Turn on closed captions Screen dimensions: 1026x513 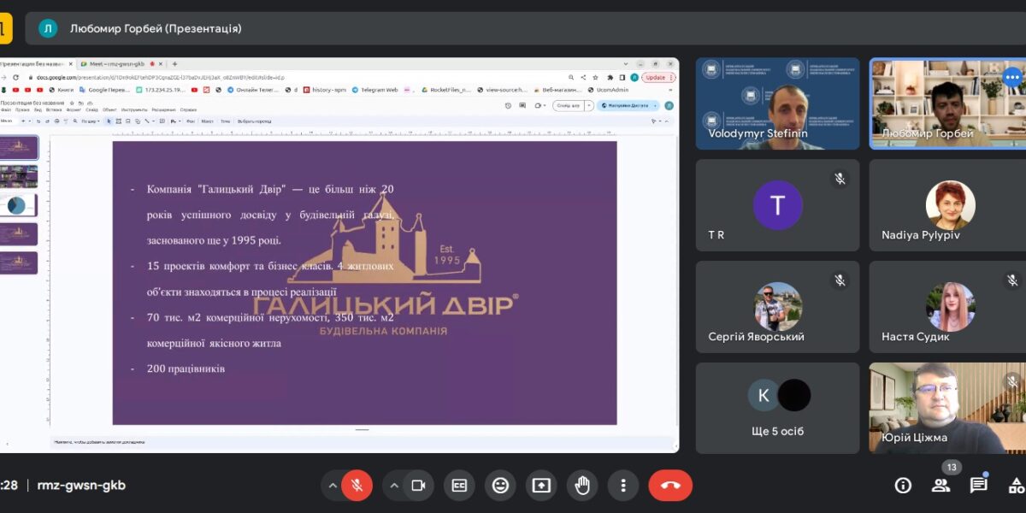[459, 486]
